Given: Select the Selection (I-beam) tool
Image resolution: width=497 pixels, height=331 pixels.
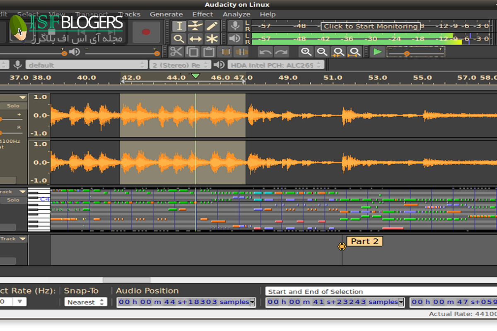Looking at the screenshot, I should 179,26.
